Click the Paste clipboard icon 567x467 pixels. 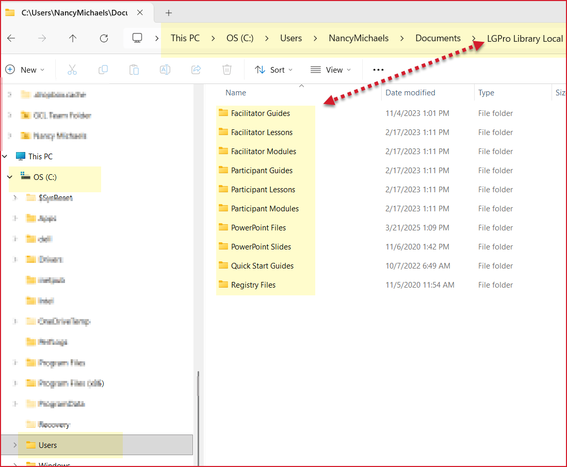tap(134, 70)
